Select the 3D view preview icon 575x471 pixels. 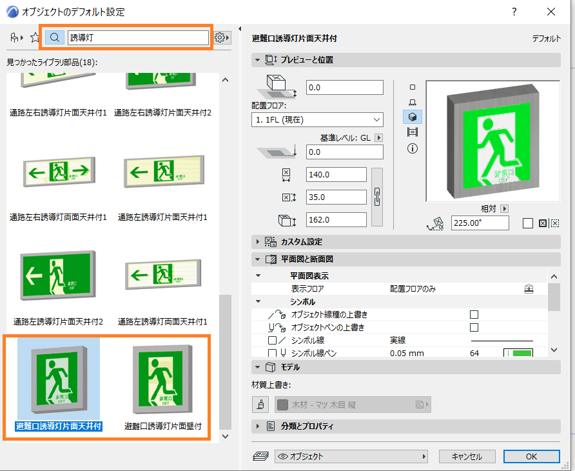(x=413, y=117)
